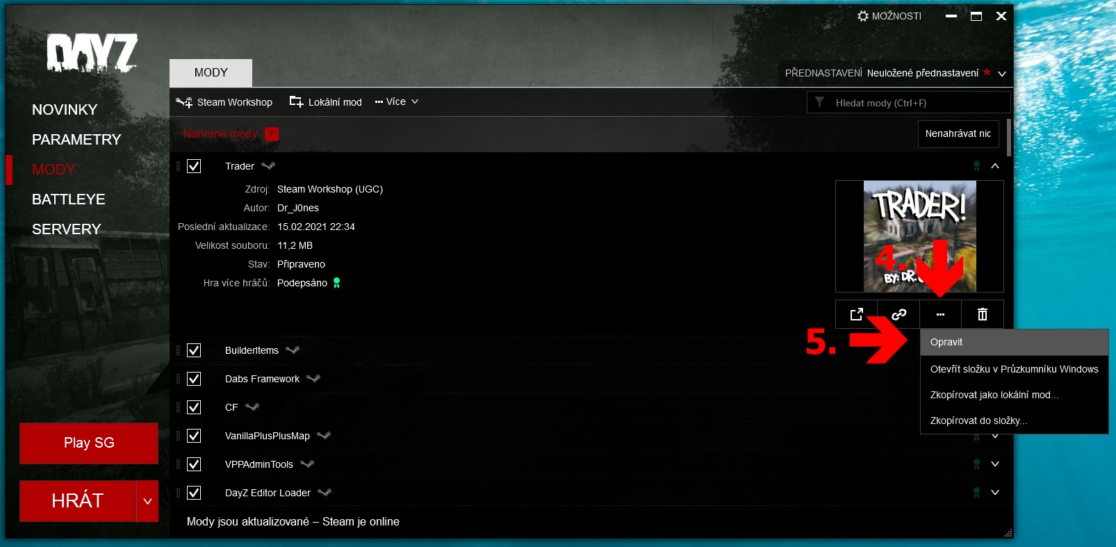The image size is (1116, 547).
Task: Click the filter funnel icon in search
Action: (820, 102)
